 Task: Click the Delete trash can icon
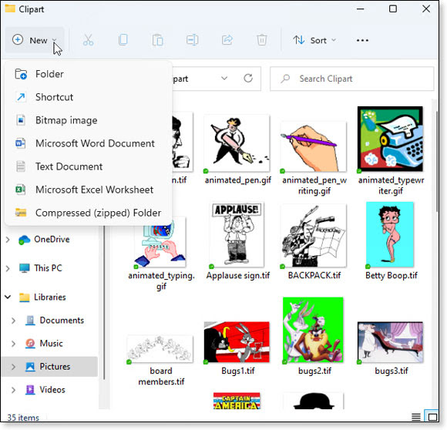pyautogui.click(x=262, y=40)
